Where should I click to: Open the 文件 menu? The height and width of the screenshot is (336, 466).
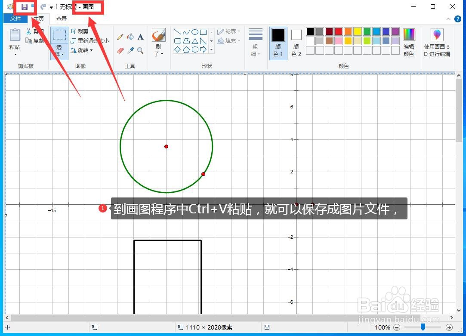point(15,18)
